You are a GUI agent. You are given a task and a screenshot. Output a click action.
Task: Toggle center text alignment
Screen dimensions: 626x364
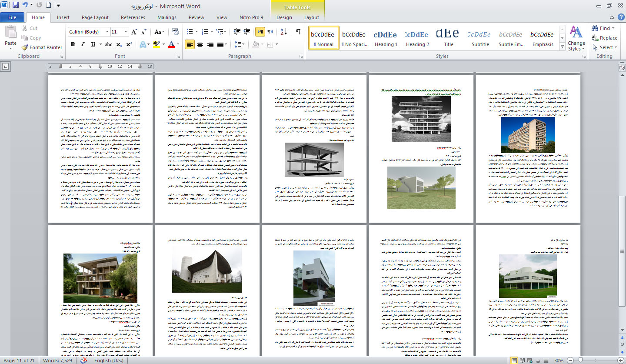(x=200, y=44)
